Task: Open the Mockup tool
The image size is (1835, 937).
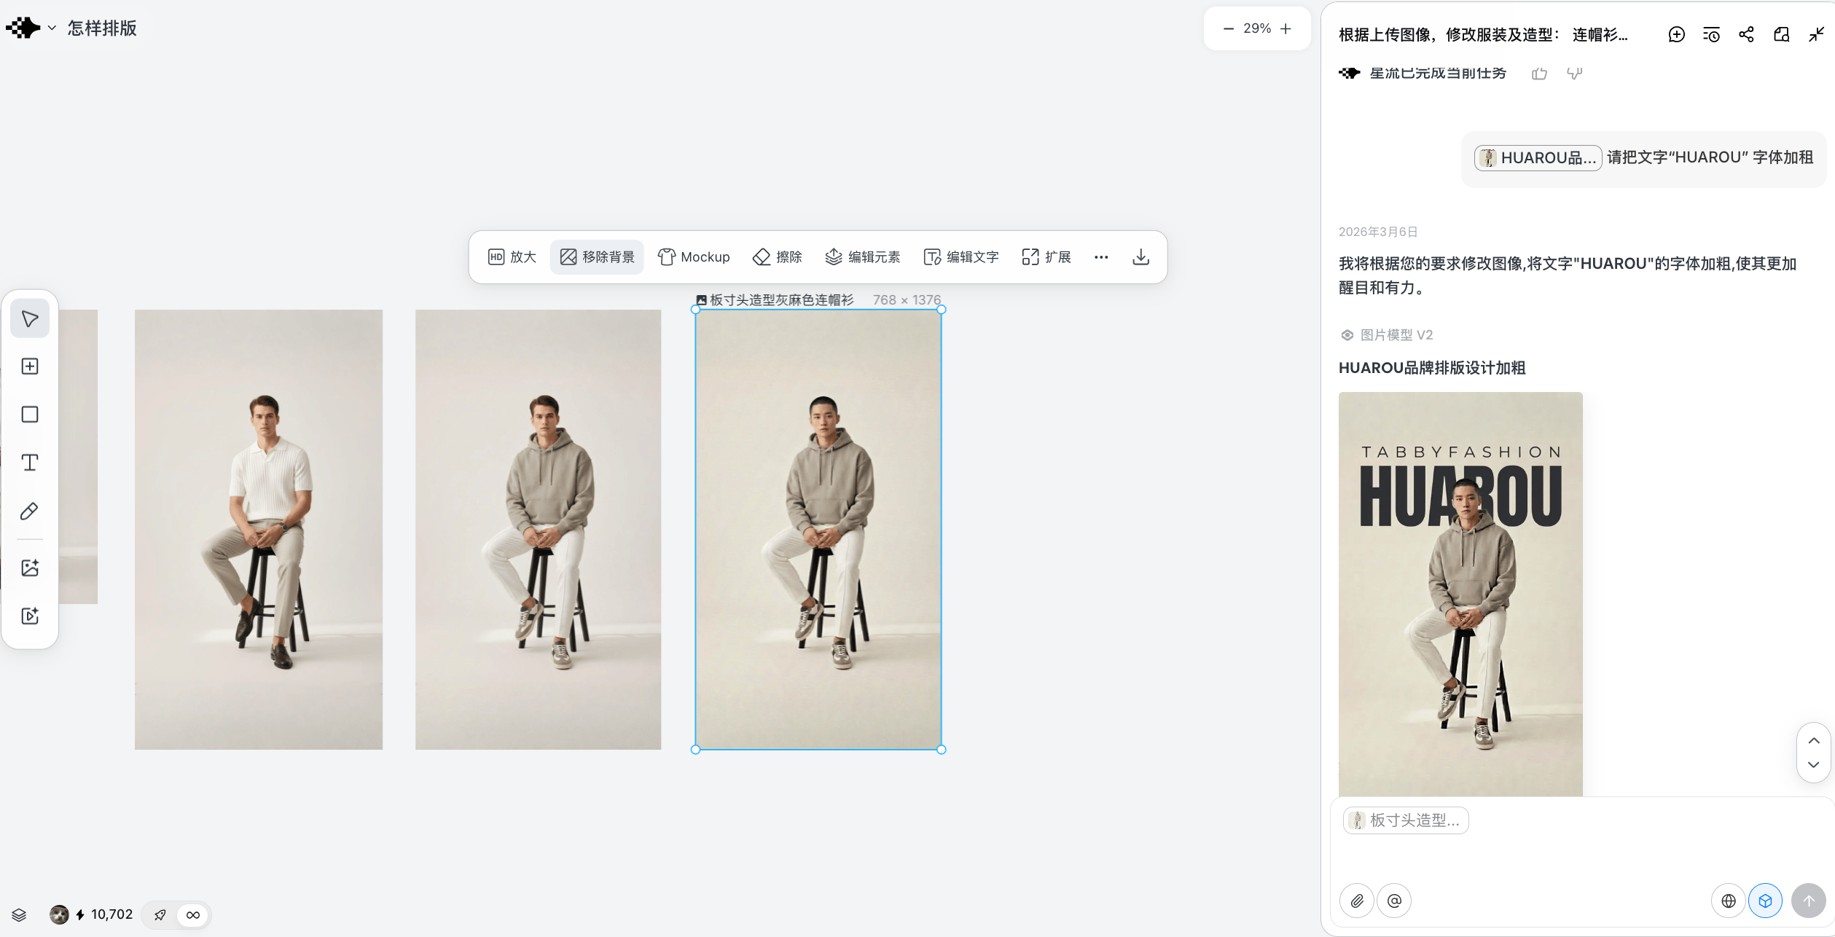Action: tap(694, 257)
